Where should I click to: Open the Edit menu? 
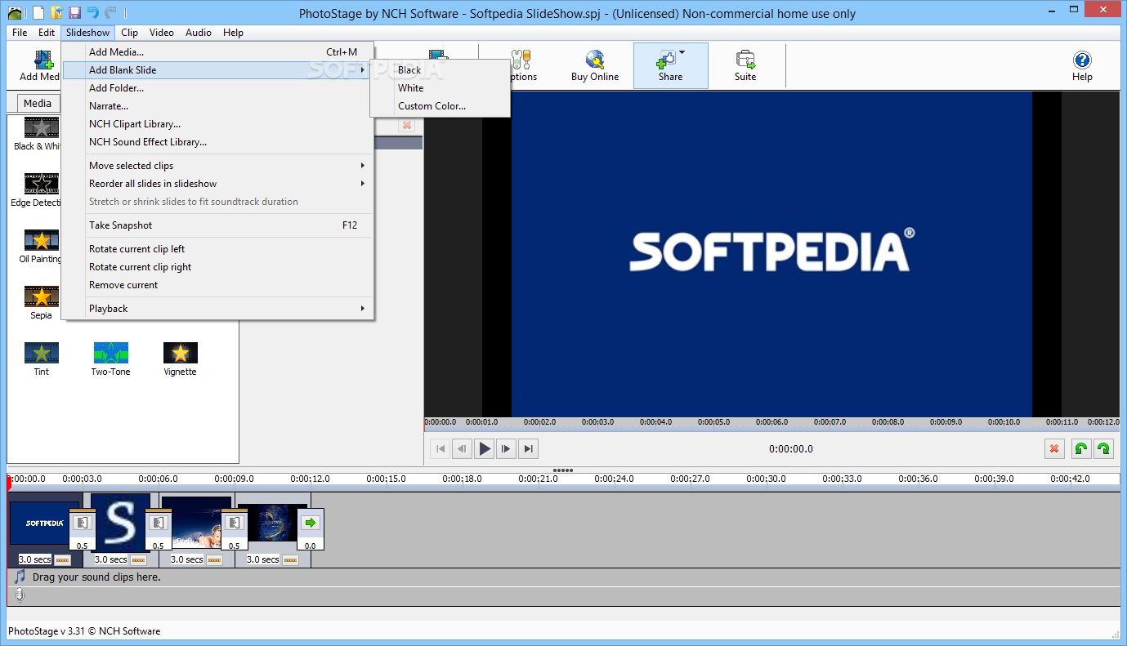[x=47, y=33]
